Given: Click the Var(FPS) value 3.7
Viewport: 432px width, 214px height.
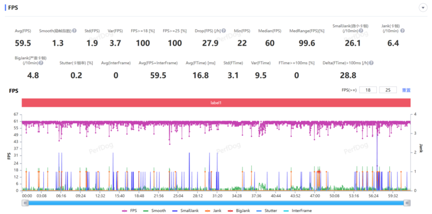Looking at the screenshot, I should [115, 43].
